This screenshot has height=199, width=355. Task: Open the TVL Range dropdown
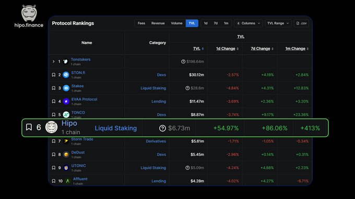coord(278,23)
